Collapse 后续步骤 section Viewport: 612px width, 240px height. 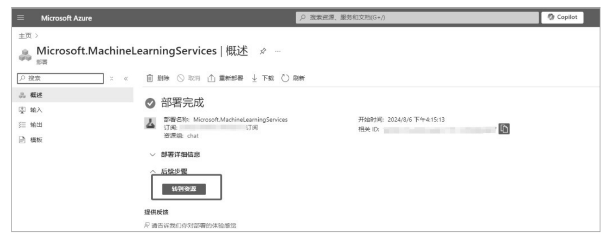point(169,171)
